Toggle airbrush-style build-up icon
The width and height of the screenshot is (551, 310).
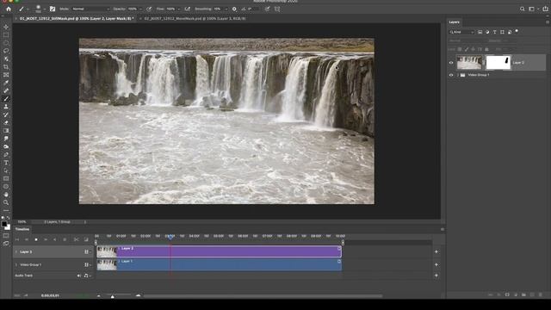[x=188, y=9]
